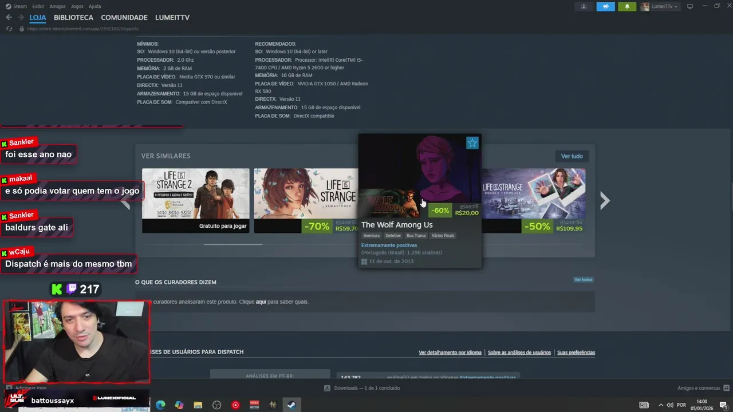Screen dimensions: 733x412
Task: Open the Jogos menu
Action: pos(77,6)
